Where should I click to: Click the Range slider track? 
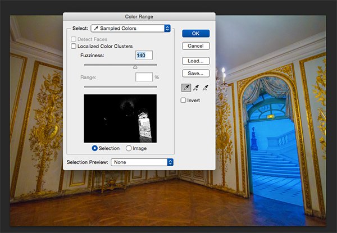click(120, 86)
